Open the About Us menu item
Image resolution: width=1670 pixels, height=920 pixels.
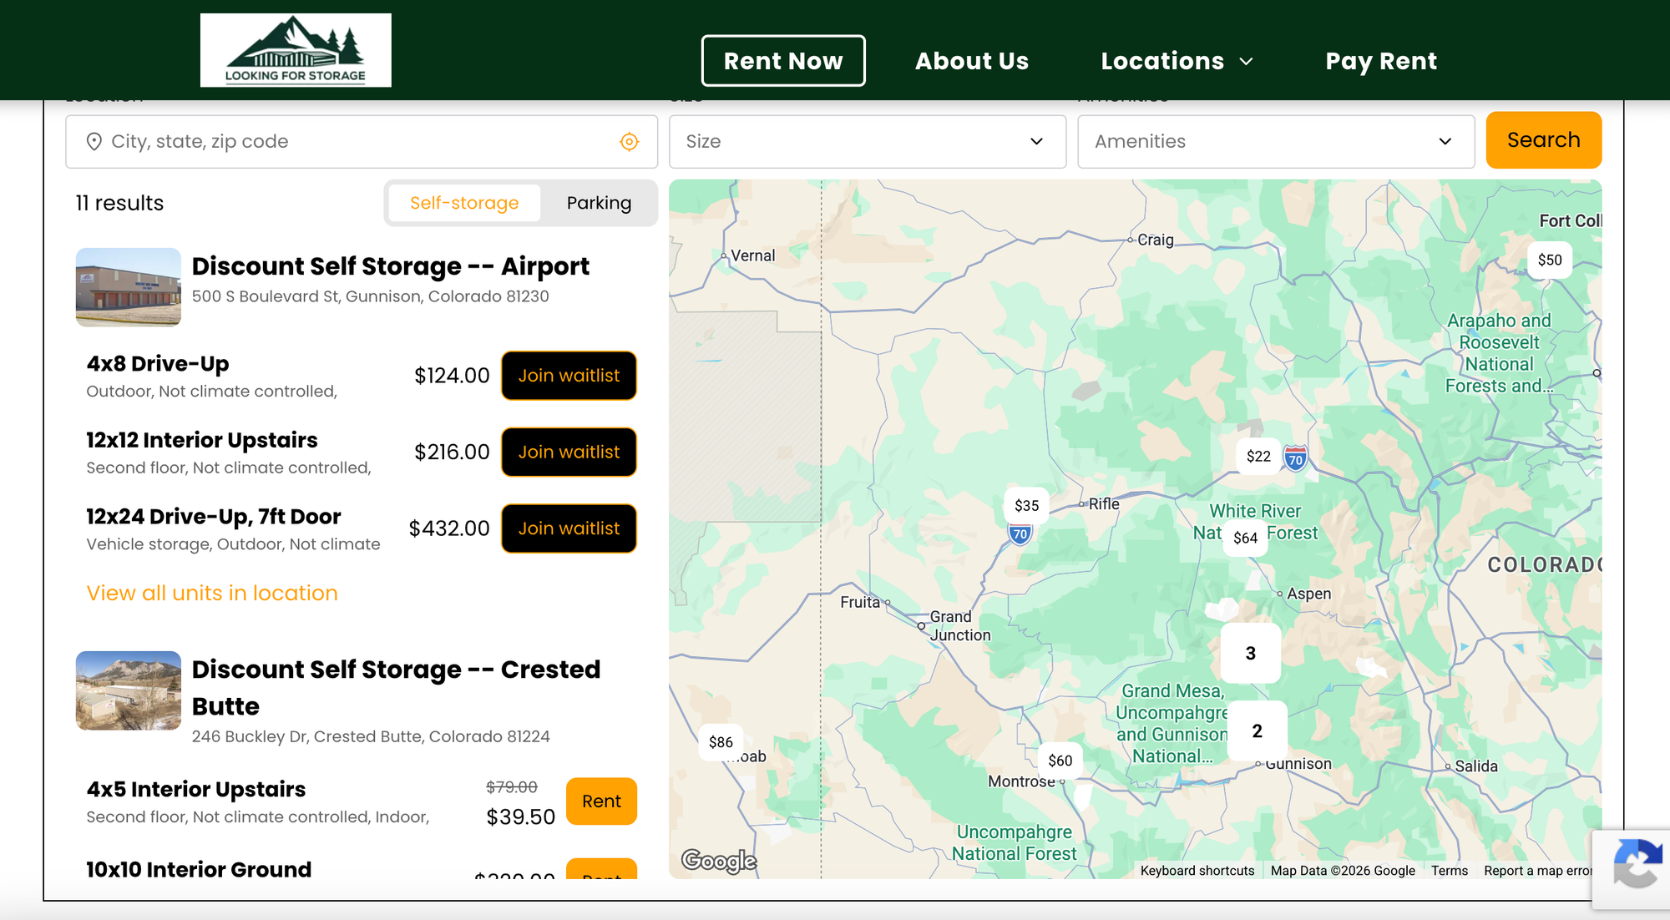point(971,61)
